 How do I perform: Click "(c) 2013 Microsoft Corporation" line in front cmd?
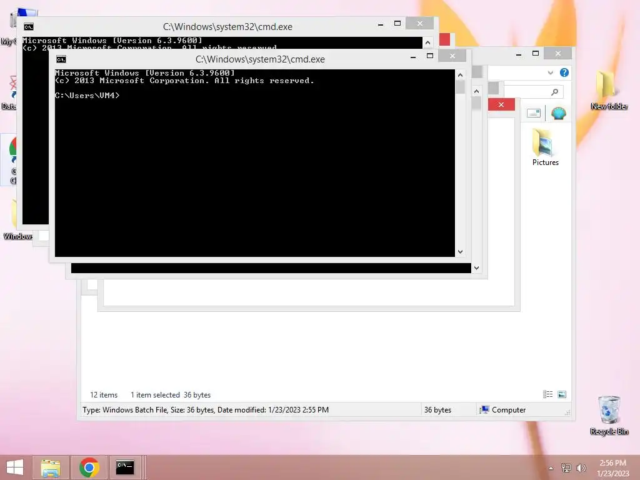(184, 81)
